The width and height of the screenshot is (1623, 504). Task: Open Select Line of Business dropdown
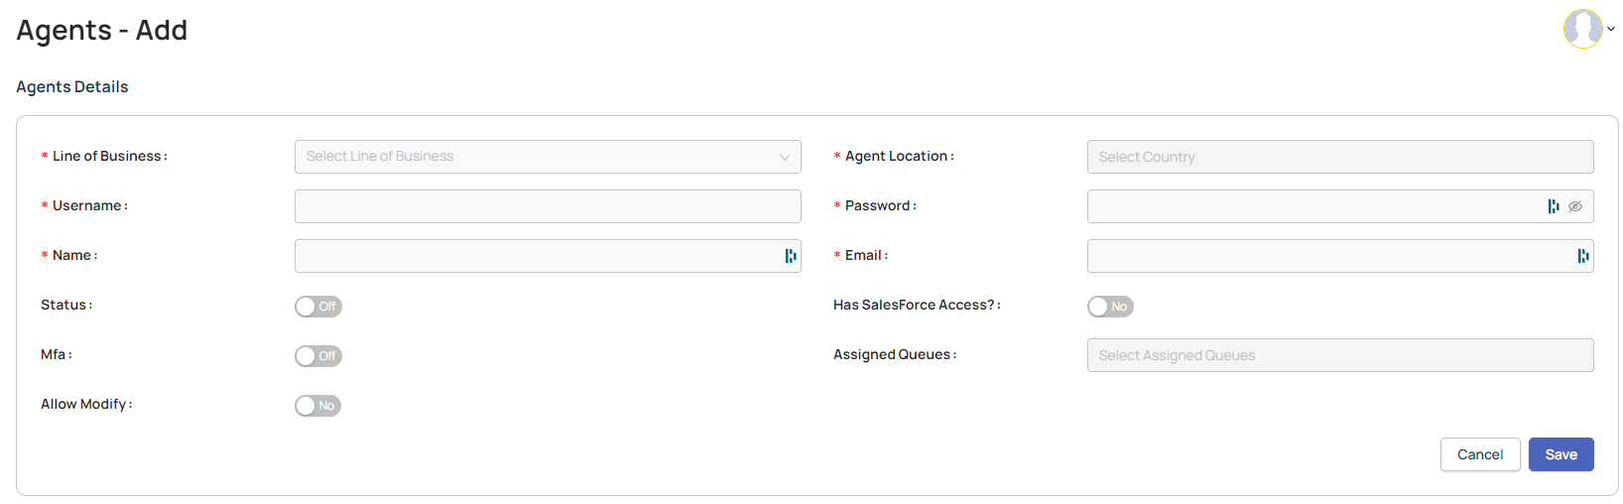548,157
